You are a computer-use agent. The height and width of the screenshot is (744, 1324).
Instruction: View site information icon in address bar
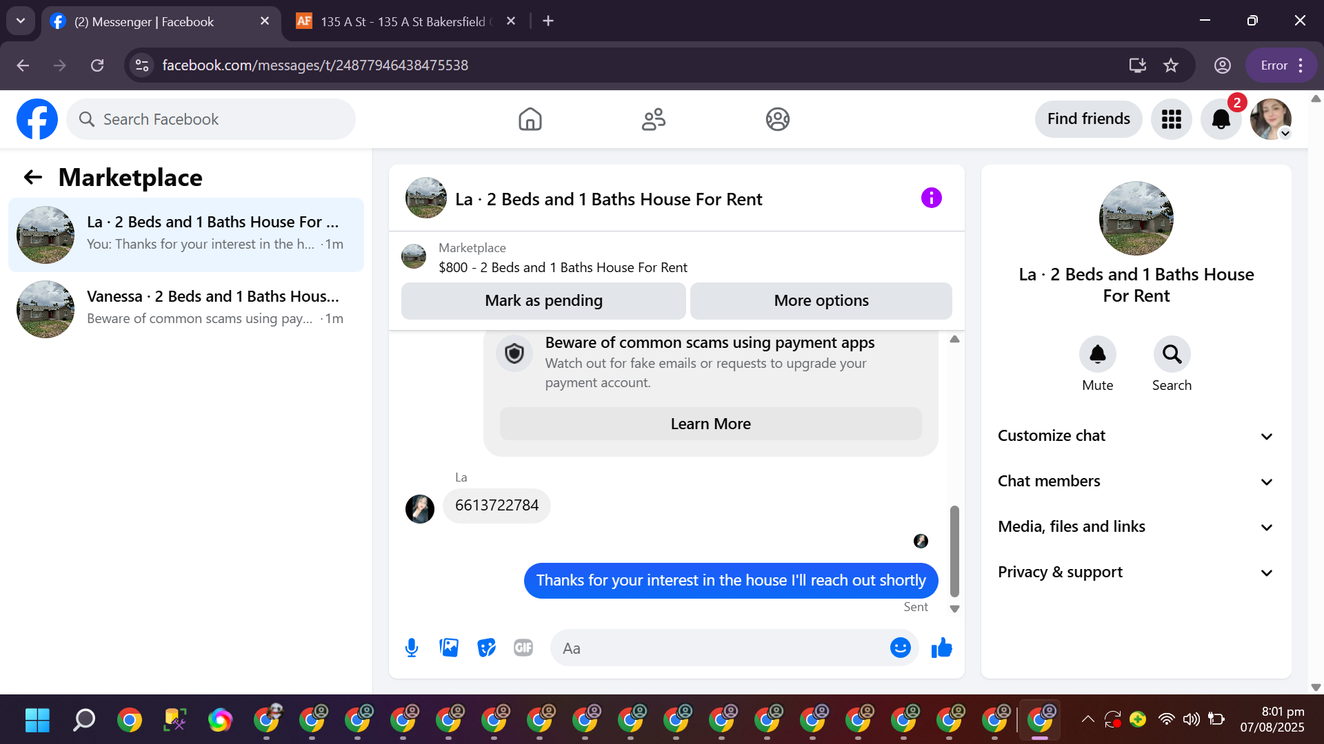(142, 65)
